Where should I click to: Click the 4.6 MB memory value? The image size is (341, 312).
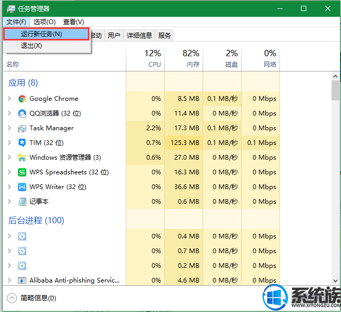[188, 280]
